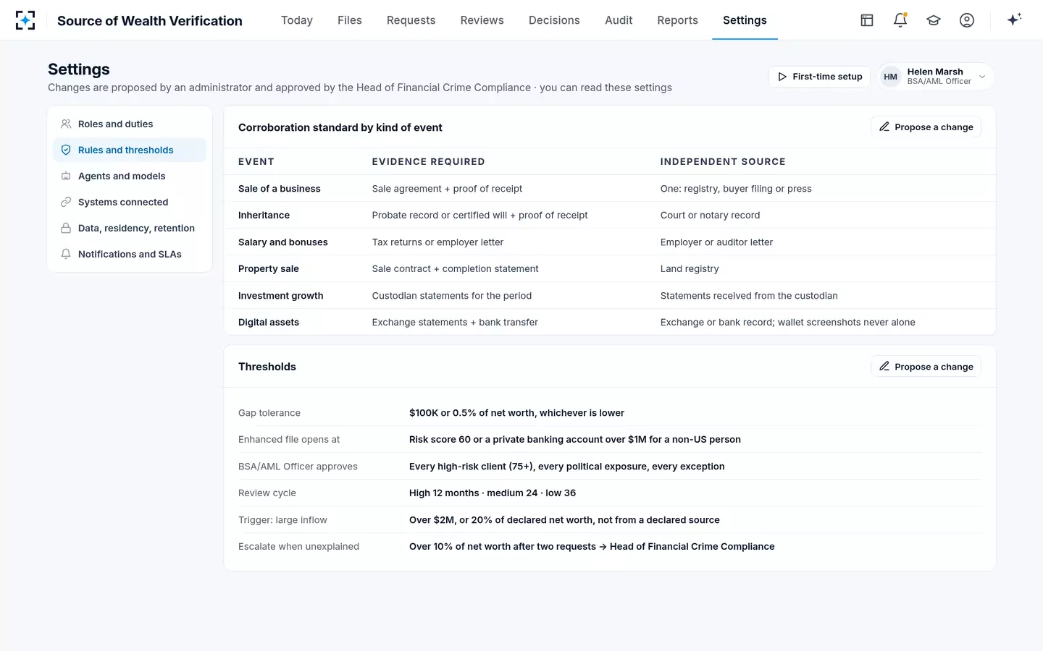1043x651 pixels.
Task: Open Agents and models settings
Action: pyautogui.click(x=130, y=176)
